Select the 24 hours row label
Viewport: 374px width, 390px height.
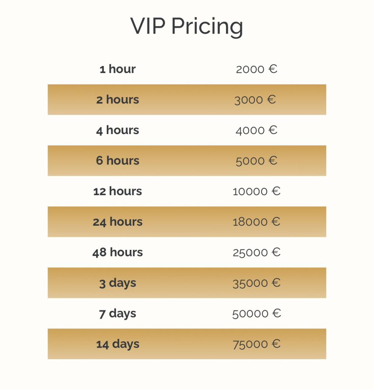117,222
